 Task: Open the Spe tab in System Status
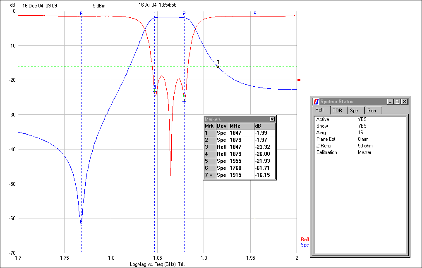click(354, 111)
